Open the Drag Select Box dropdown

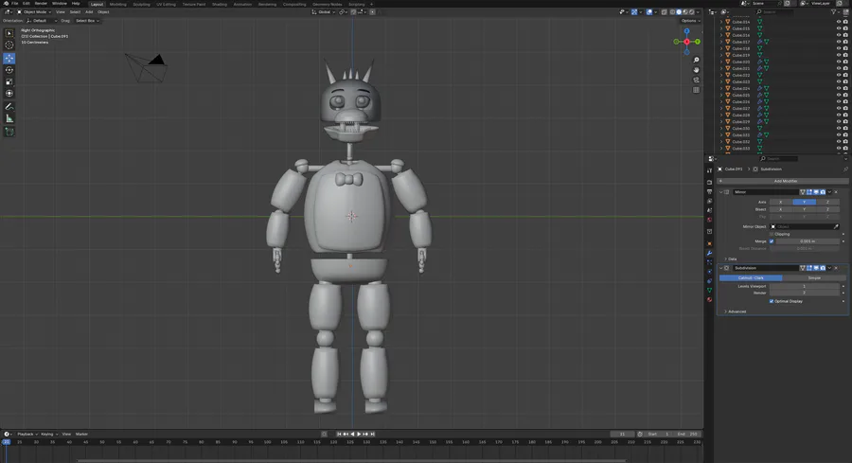(x=87, y=21)
